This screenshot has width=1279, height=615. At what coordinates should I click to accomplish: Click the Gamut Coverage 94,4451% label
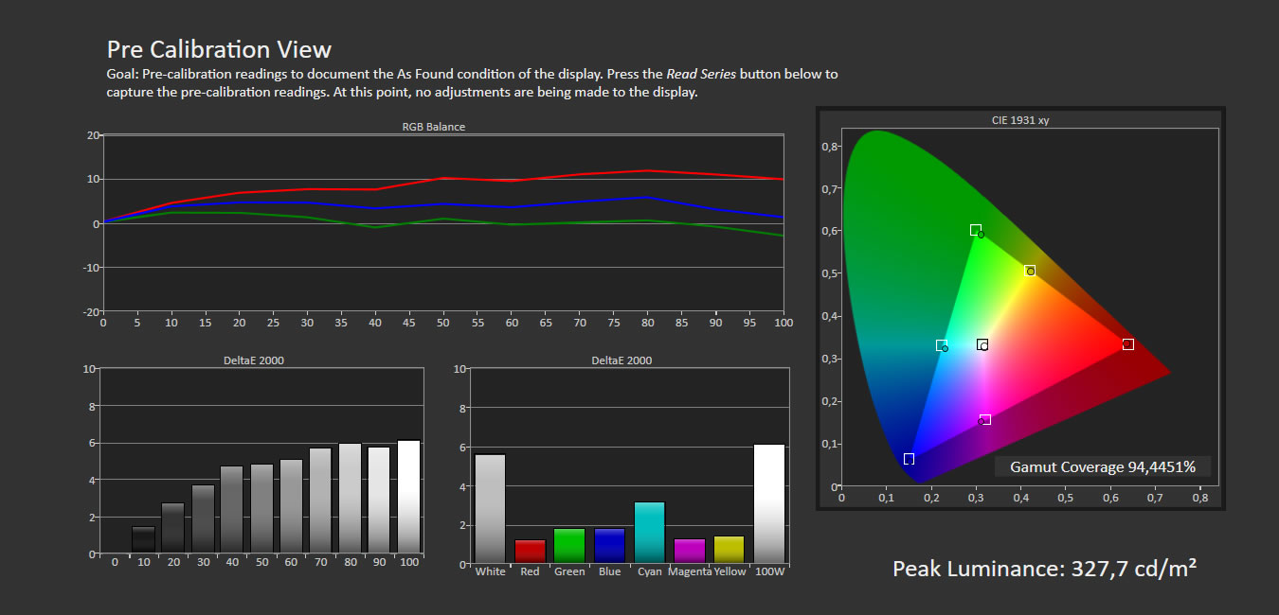1103,466
